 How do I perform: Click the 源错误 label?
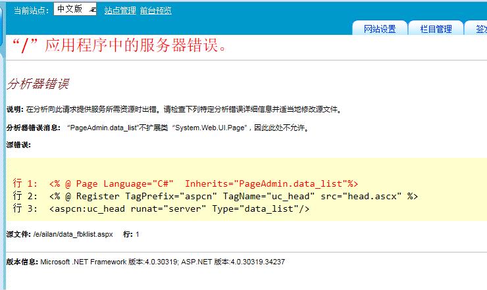(18, 145)
